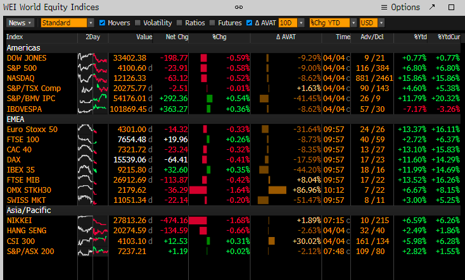Image resolution: width=465 pixels, height=280 pixels.
Task: Select the CAC 40 index
Action: [19, 149]
